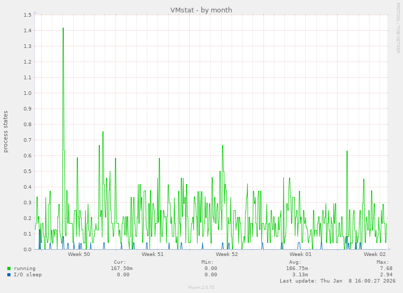Click the graph title VMstat - by month
Screen dimensions: 403x293
(x=201, y=10)
